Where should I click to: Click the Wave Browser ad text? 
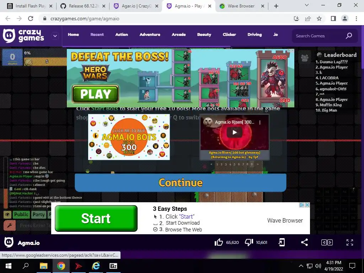coord(285,220)
